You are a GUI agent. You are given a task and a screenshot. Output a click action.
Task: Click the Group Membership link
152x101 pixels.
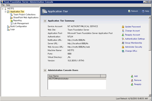133,43
